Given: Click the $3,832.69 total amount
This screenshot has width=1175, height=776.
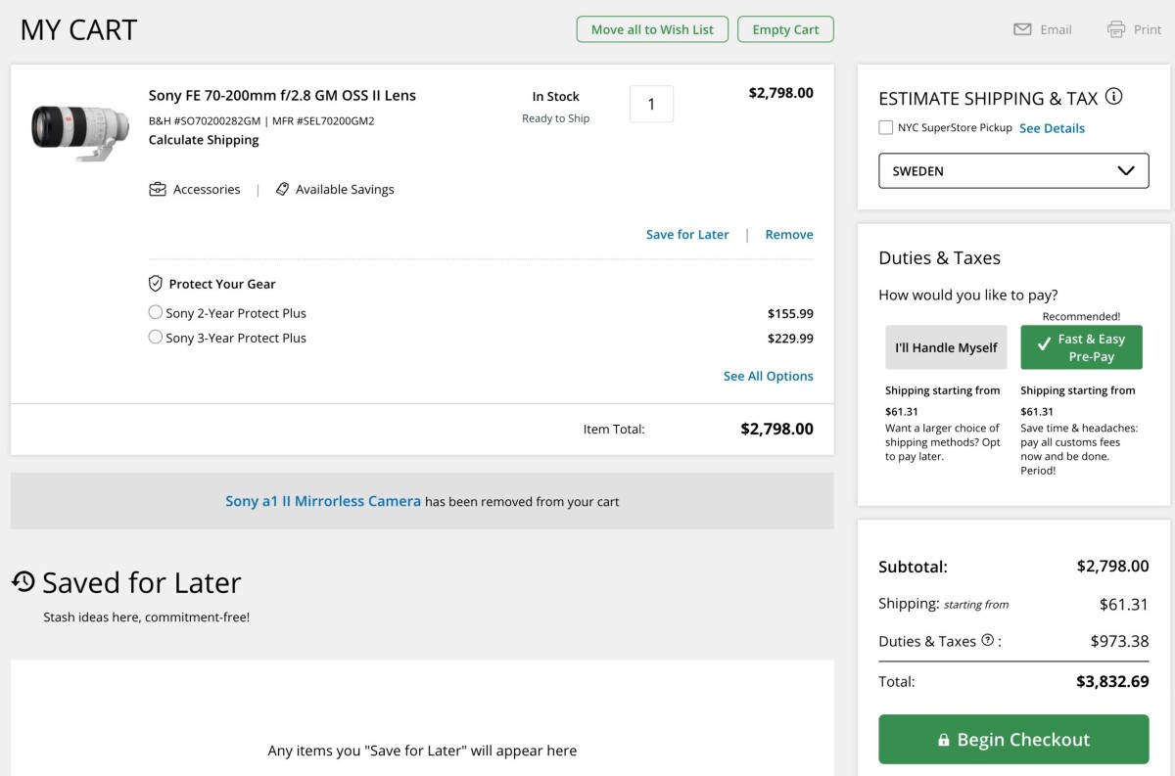Looking at the screenshot, I should click(x=1112, y=681).
